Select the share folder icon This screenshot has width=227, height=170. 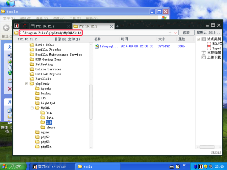click(x=43, y=127)
